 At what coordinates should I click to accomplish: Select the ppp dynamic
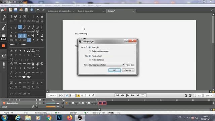tap(11, 40)
